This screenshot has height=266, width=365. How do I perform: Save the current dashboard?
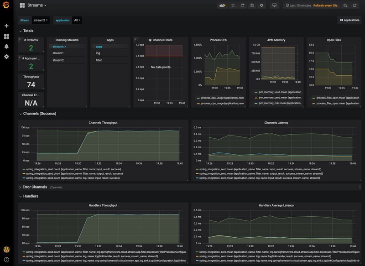(x=252, y=5)
